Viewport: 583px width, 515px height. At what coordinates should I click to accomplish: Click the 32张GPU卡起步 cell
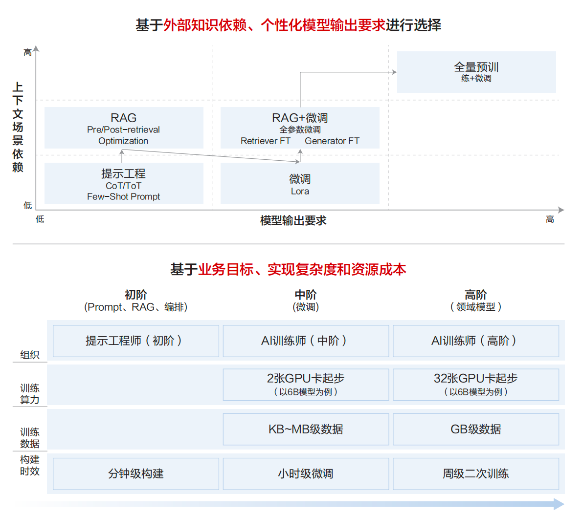pos(475,385)
